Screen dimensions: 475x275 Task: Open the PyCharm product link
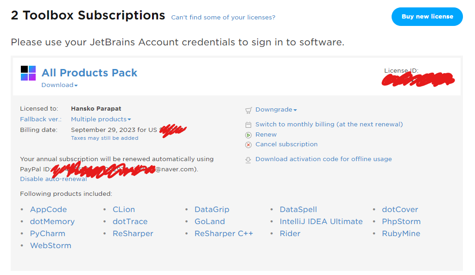point(48,233)
